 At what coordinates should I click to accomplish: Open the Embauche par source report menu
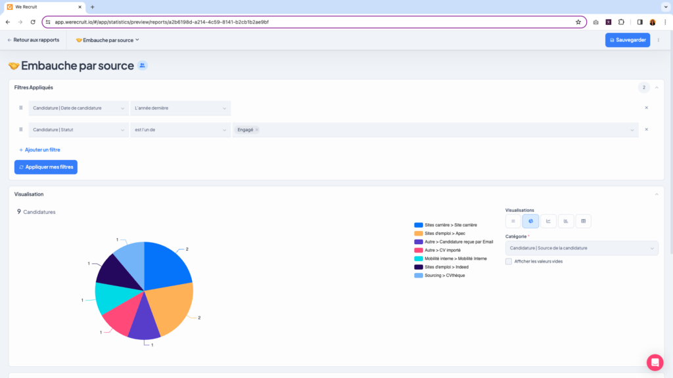click(108, 40)
